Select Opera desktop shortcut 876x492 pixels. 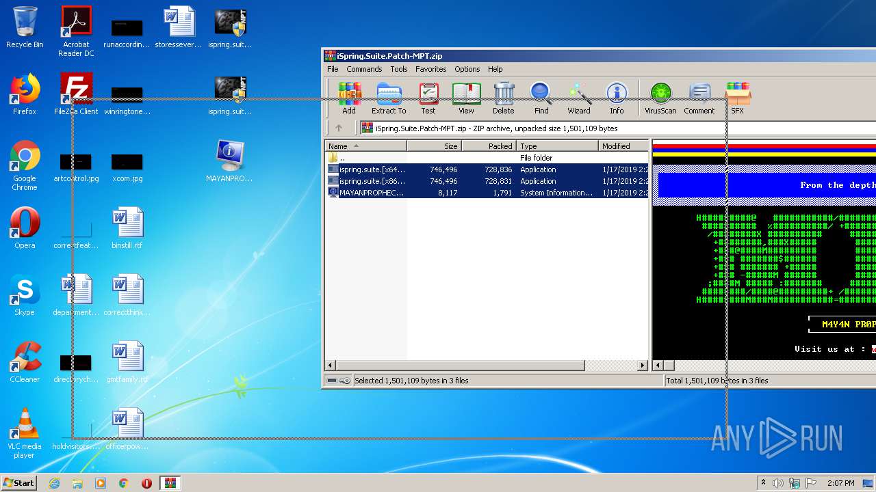(x=25, y=228)
